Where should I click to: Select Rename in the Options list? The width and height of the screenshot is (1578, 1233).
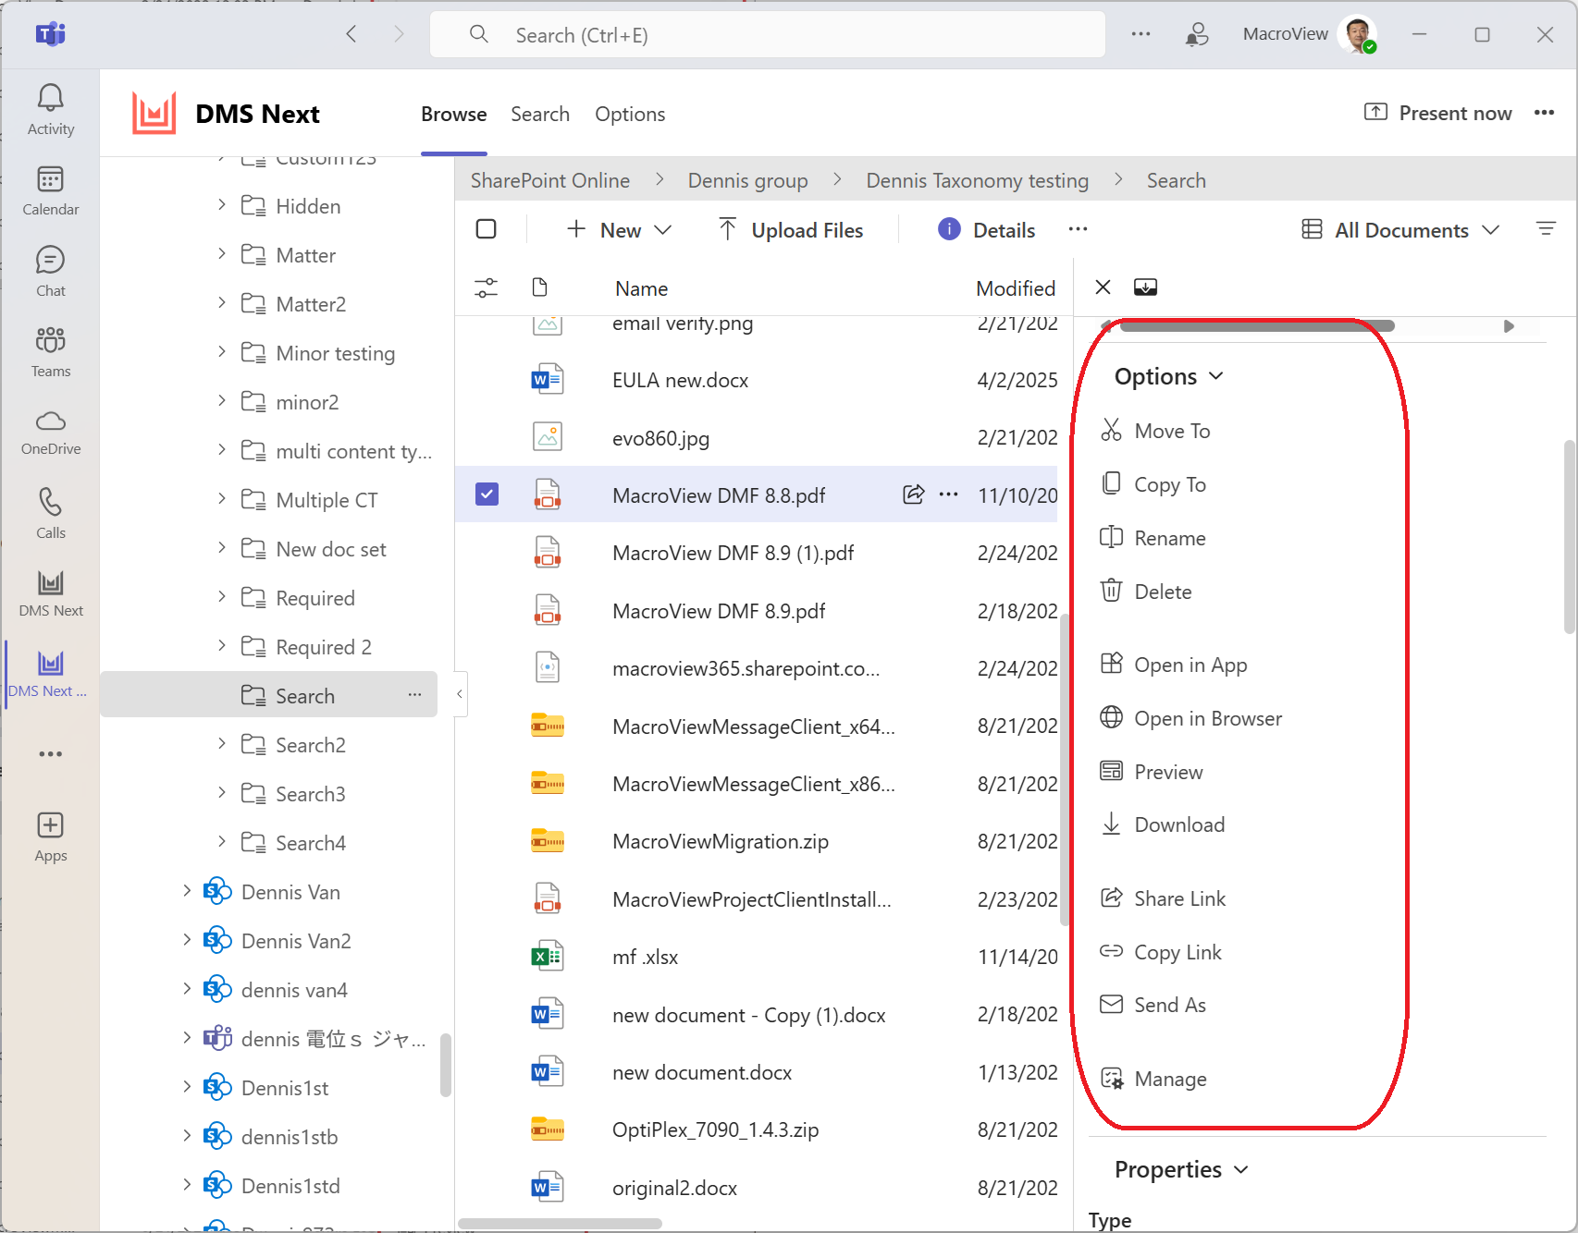[1170, 538]
